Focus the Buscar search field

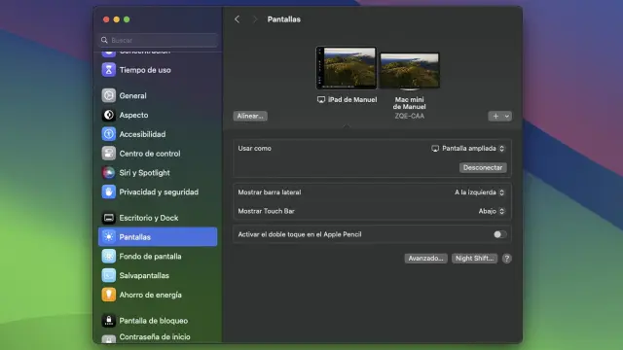click(158, 40)
